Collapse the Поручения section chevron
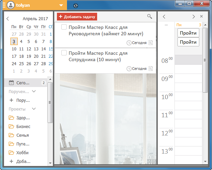 click(x=34, y=91)
